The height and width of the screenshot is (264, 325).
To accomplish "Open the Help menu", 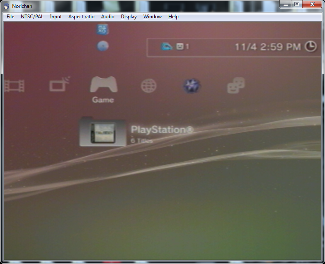I will coord(173,17).
